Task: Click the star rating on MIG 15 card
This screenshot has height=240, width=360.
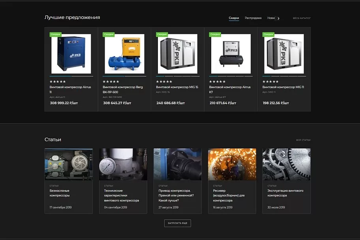Action: point(164,82)
